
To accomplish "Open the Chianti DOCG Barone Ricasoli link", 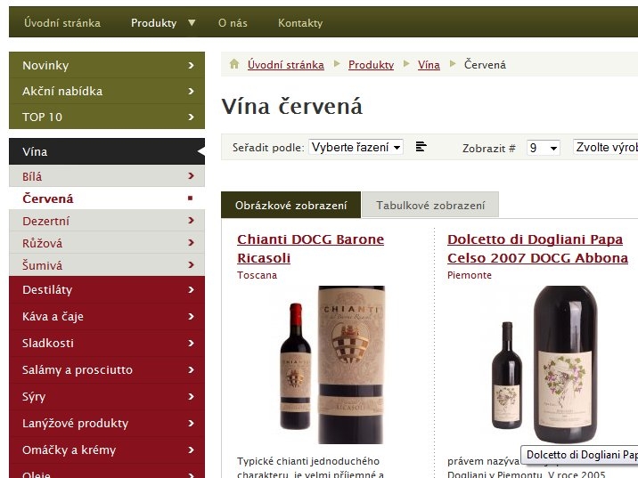I will (310, 248).
